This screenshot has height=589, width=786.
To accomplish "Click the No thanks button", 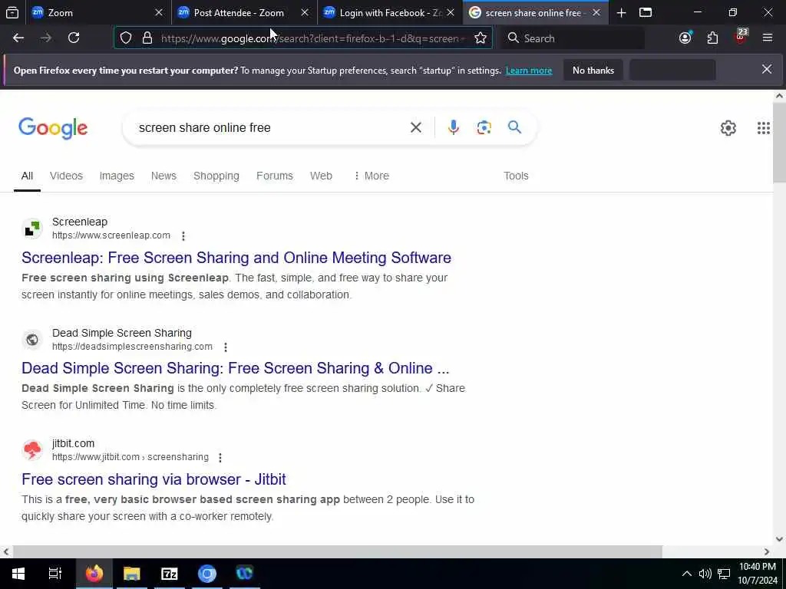I will (593, 70).
